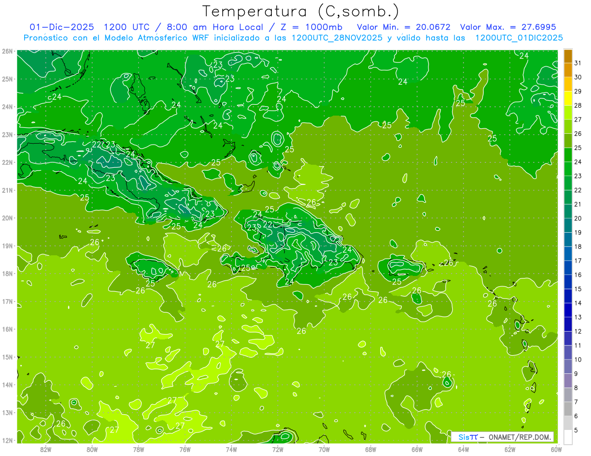The height and width of the screenshot is (456, 591).
Task: Click the 76W longitude axis label
Action: [185, 449]
